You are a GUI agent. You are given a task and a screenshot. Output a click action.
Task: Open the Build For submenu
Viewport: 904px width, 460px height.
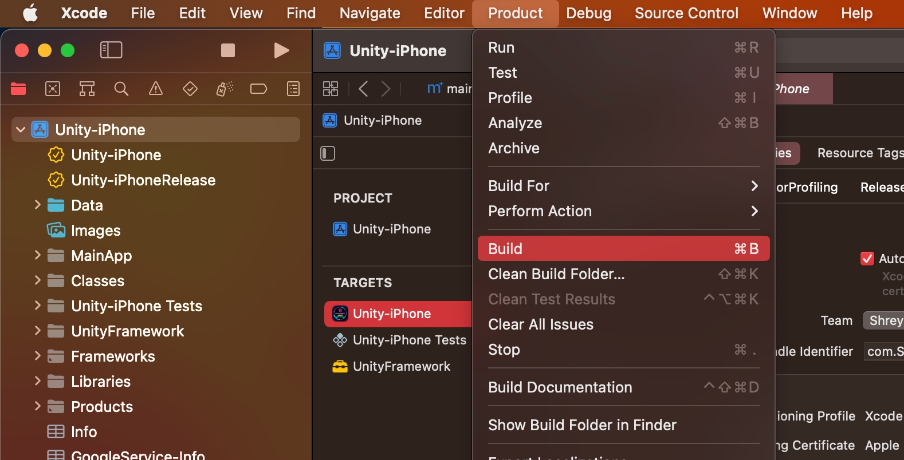point(623,186)
